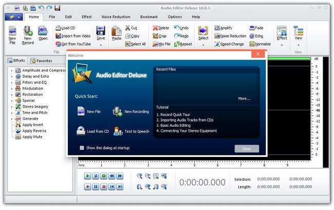The image size is (334, 210).
Task: Click the Redo ribbon button
Action: click(x=181, y=36)
